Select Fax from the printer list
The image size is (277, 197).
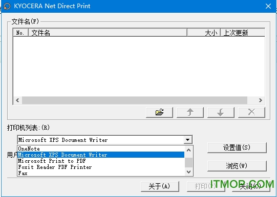[101, 173]
